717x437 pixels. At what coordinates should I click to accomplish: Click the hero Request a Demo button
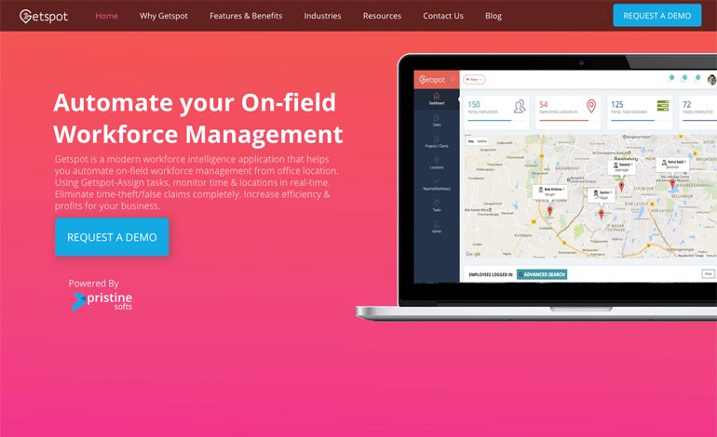pyautogui.click(x=112, y=236)
